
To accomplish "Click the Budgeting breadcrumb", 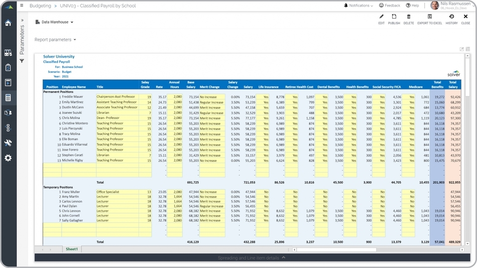I will tap(40, 6).
